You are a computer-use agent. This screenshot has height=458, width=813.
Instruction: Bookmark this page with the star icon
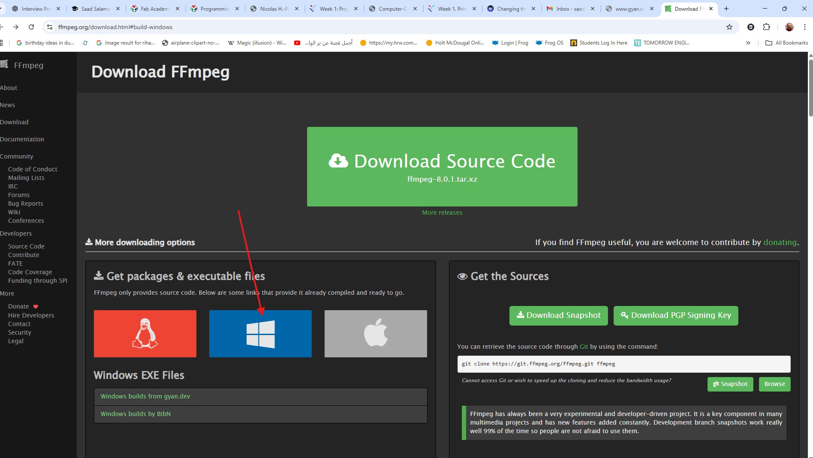click(729, 27)
